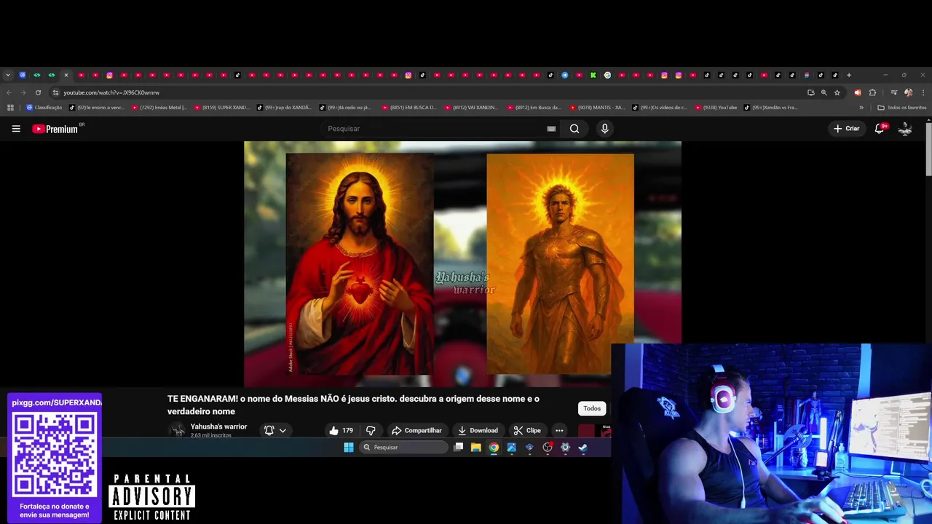Image resolution: width=932 pixels, height=524 pixels.
Task: Open the MANTIS - XA... bookmark
Action: click(x=597, y=108)
